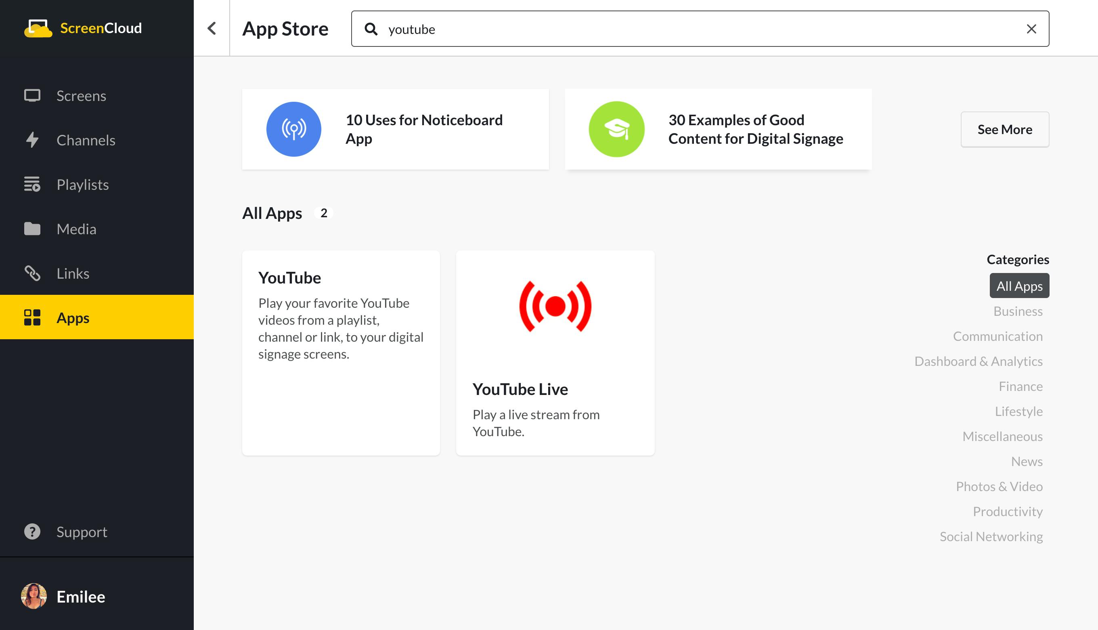
Task: Filter by Social Networking category
Action: click(991, 537)
